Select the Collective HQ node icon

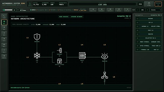(105, 75)
